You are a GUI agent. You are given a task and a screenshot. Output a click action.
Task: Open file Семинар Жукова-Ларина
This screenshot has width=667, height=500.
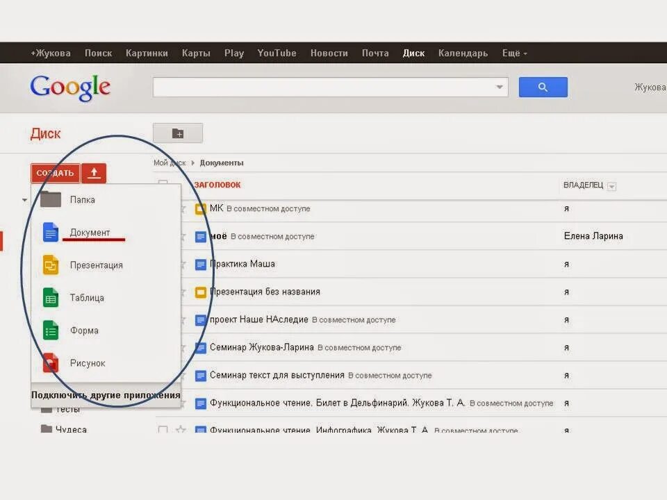coord(262,347)
